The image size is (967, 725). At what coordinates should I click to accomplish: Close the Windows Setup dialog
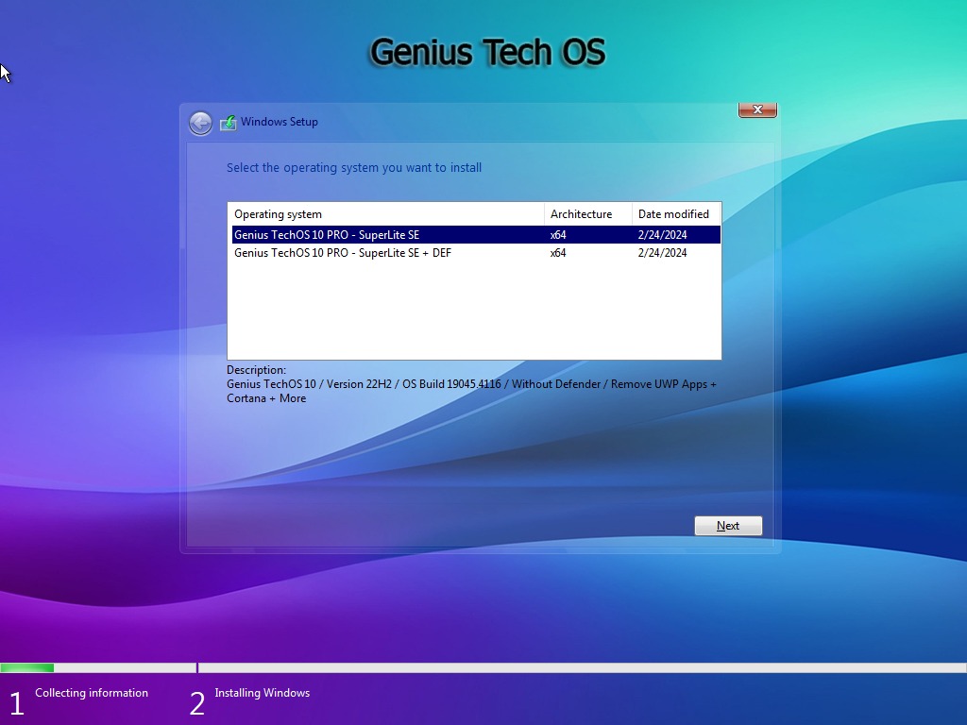point(757,110)
